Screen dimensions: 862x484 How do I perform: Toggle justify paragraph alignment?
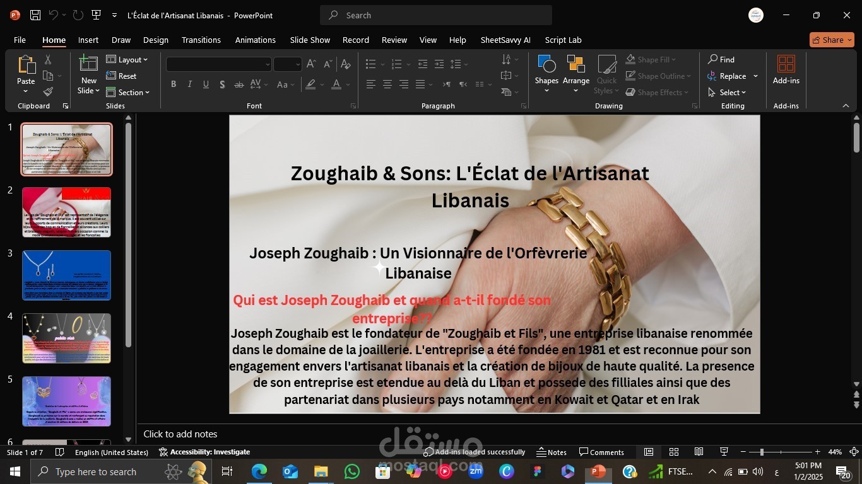pos(420,84)
